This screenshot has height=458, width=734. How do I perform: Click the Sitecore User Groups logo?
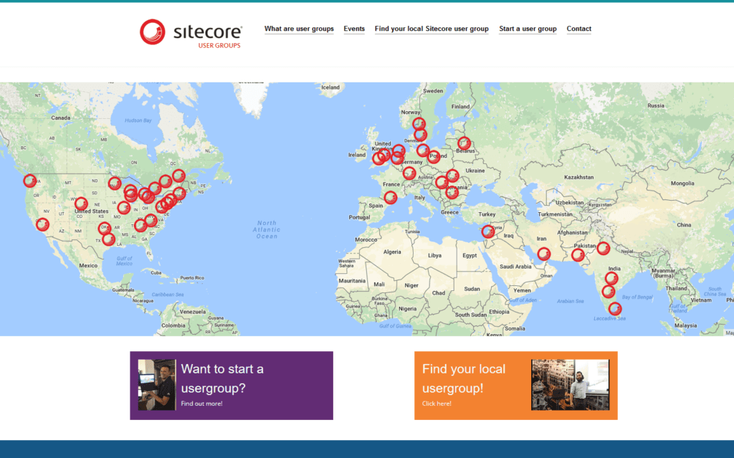click(191, 32)
